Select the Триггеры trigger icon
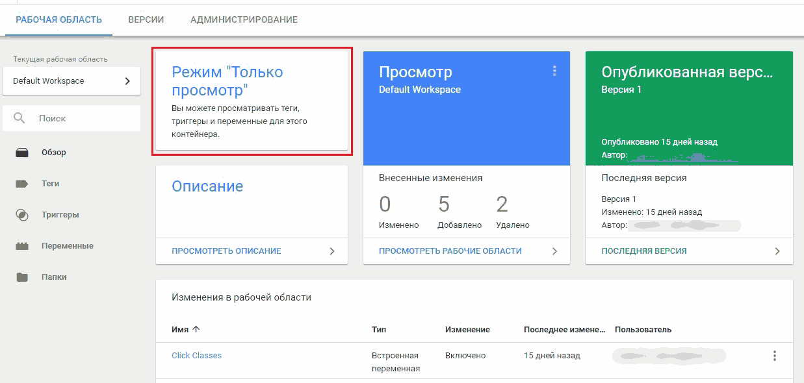This screenshot has height=383, width=804. [x=22, y=215]
